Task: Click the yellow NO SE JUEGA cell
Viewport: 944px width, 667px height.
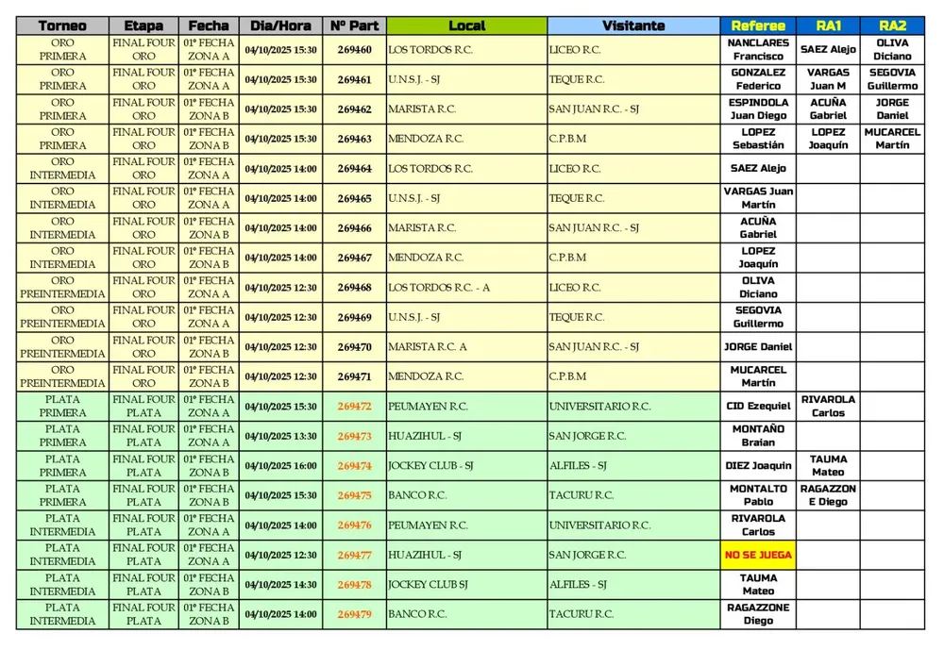Action: (758, 556)
